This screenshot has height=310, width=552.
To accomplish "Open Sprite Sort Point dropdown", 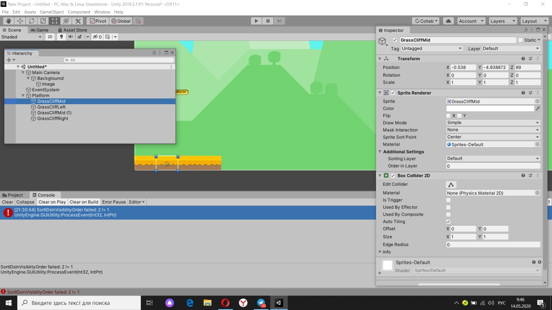I will click(x=493, y=137).
